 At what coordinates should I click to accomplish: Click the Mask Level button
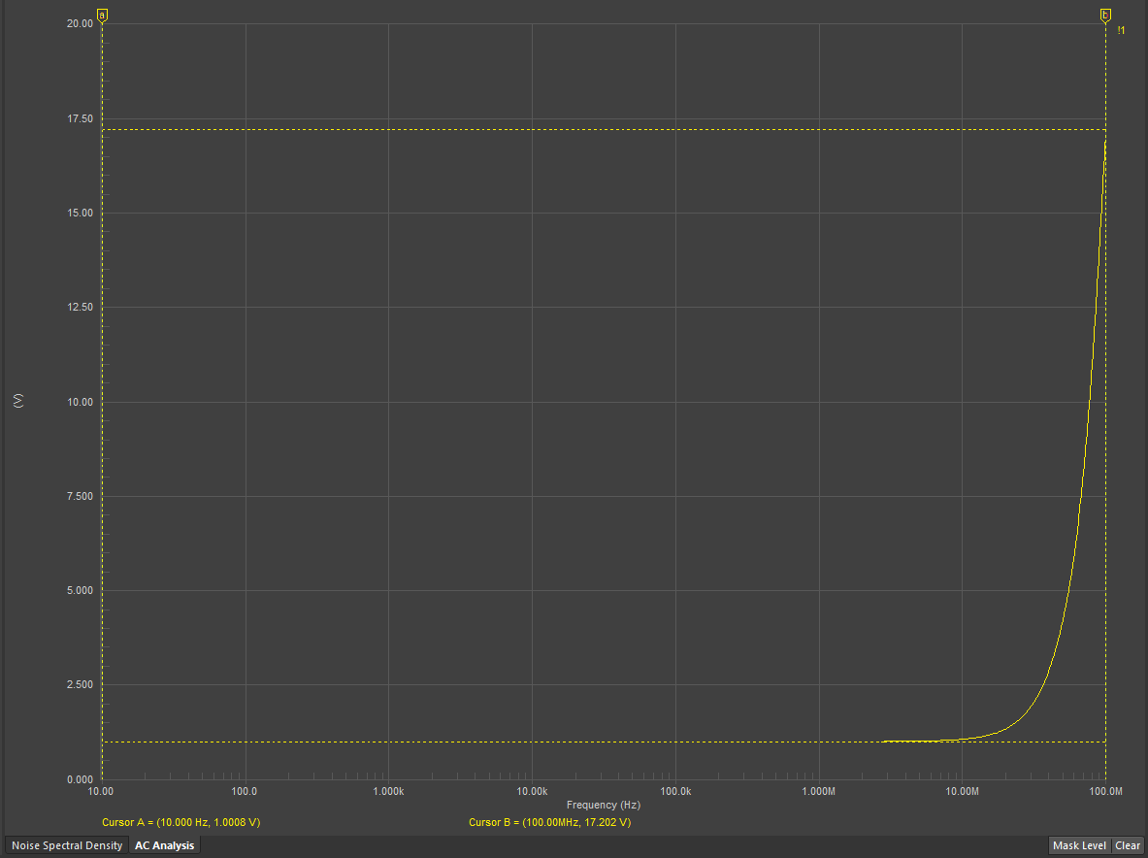[x=1079, y=845]
